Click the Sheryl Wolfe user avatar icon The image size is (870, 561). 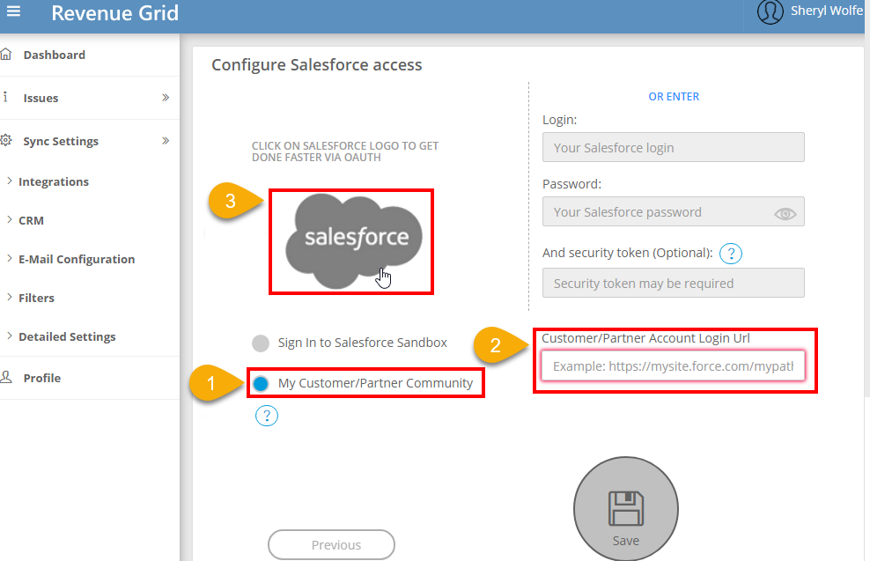pyautogui.click(x=770, y=11)
